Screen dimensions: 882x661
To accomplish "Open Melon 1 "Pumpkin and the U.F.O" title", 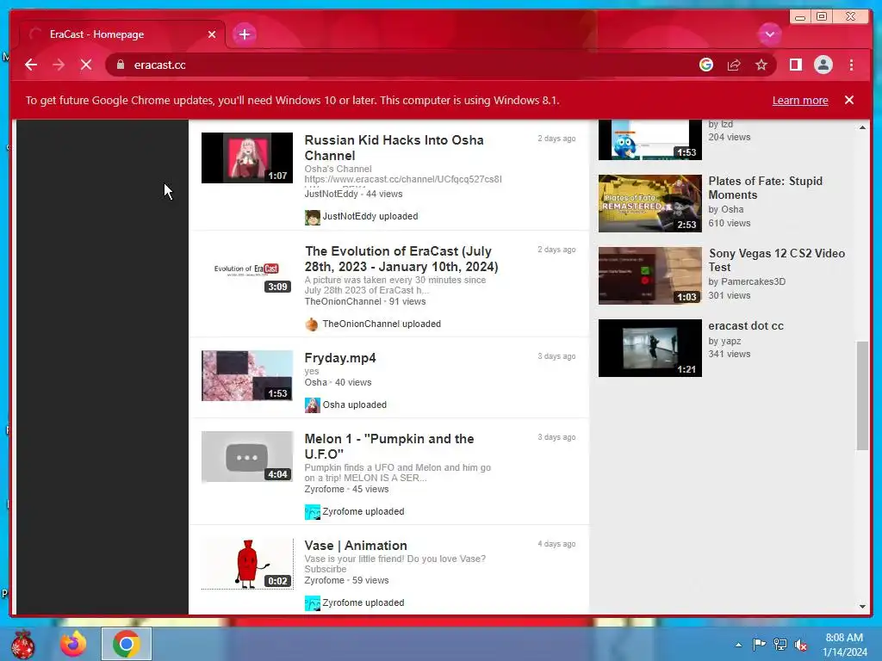I will pyautogui.click(x=388, y=447).
